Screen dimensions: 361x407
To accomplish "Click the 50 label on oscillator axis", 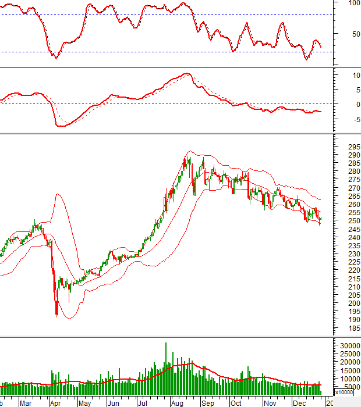I will [x=353, y=34].
